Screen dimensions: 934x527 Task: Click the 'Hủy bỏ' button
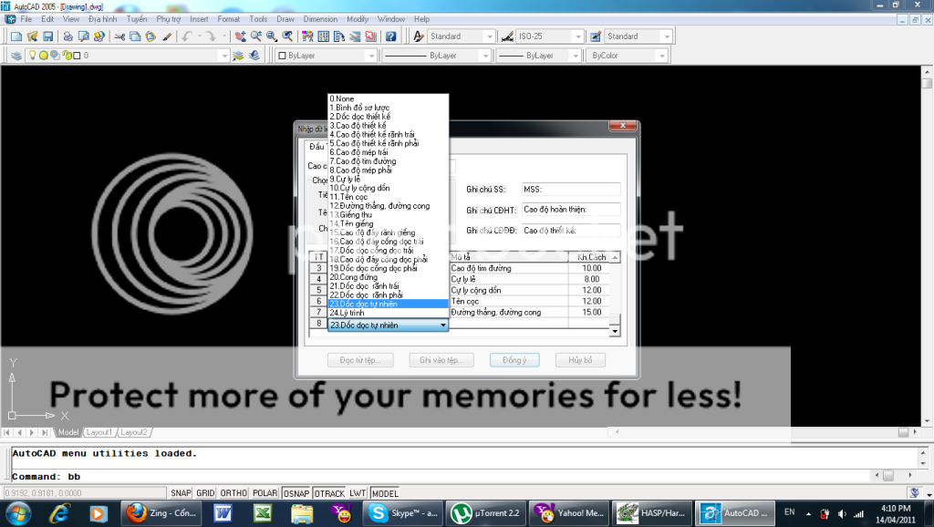[580, 360]
